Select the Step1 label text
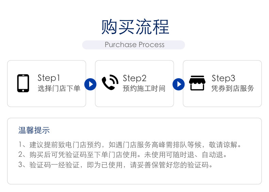Screen dimensions: 269x192 (49, 78)
